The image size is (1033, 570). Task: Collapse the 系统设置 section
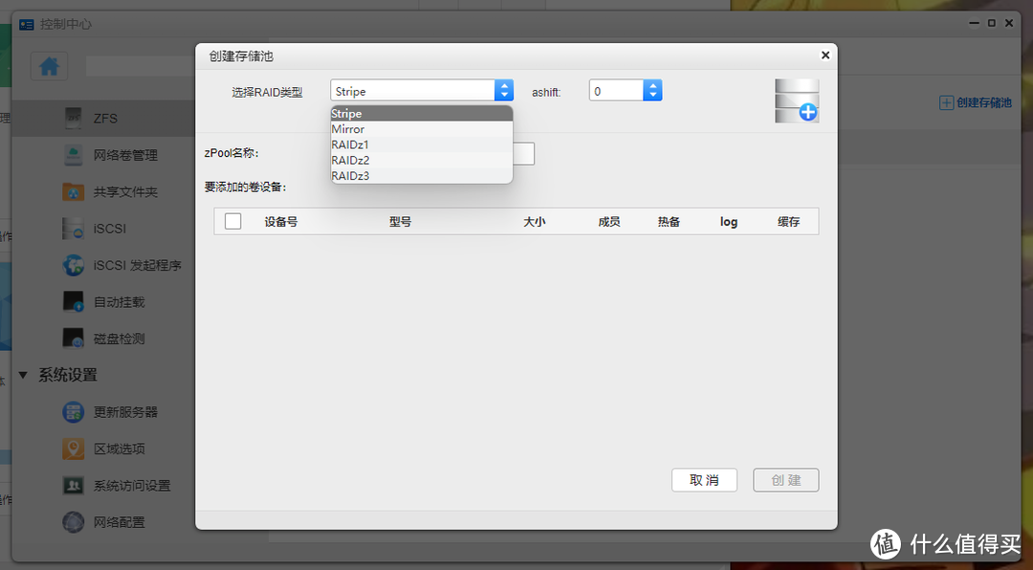[22, 375]
